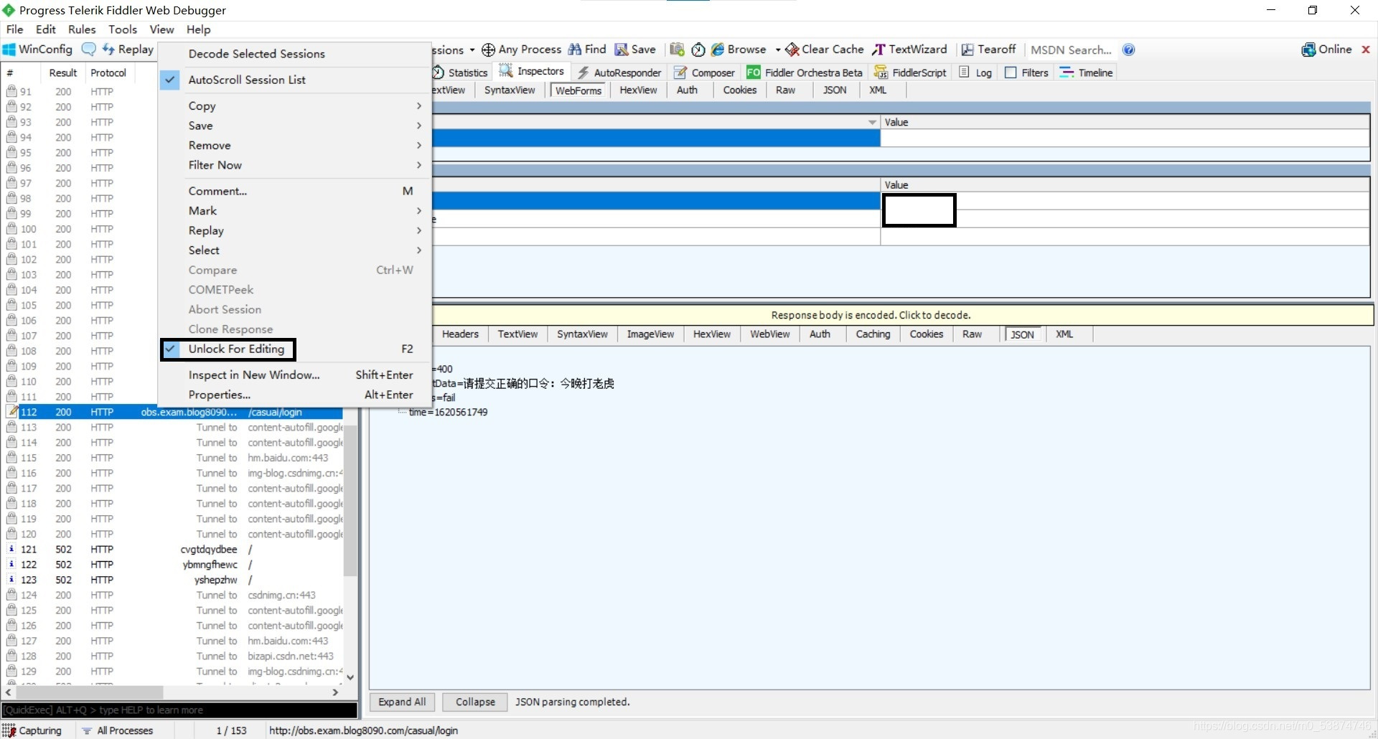Click the Result column header

[63, 72]
